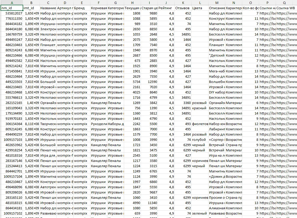Select cell with nm_id 776311350

pyautogui.click(x=12, y=18)
